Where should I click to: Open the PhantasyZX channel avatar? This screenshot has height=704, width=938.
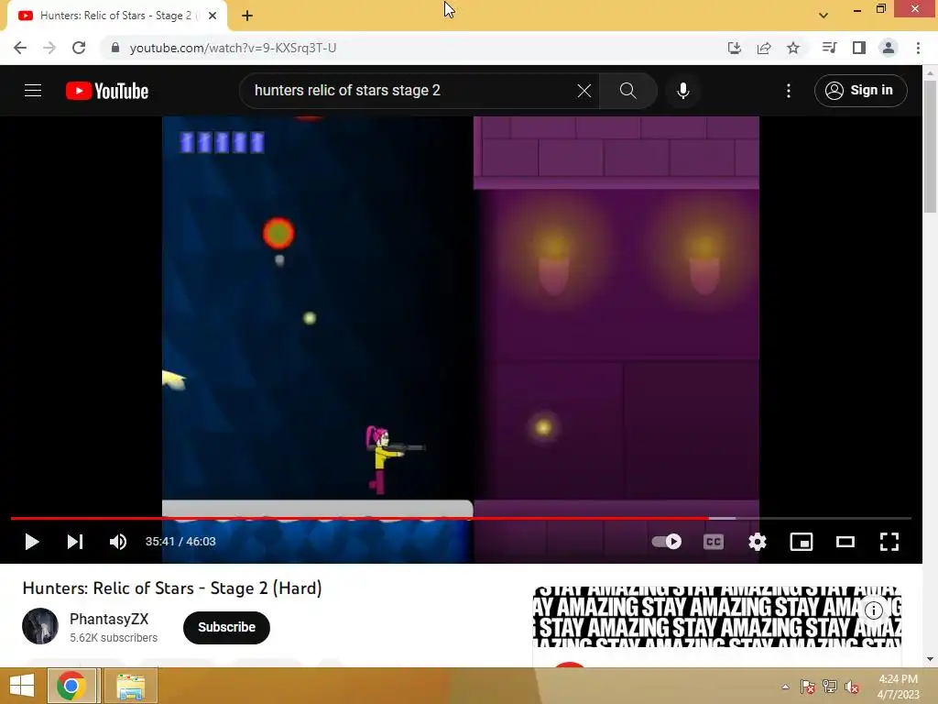(x=40, y=626)
